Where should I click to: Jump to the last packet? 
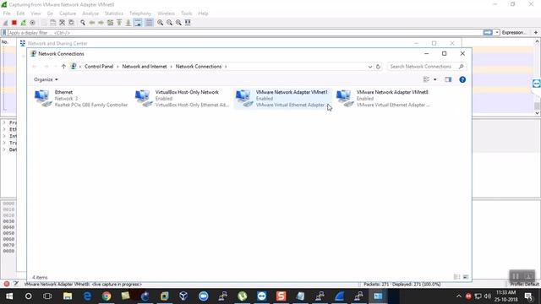coord(128,23)
